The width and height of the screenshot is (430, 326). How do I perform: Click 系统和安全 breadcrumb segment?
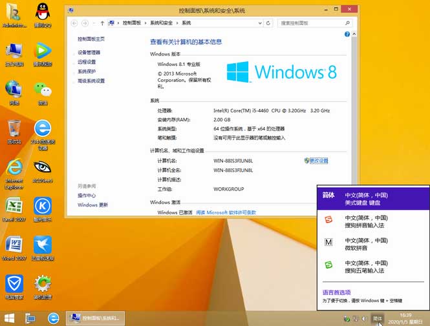[x=161, y=23]
